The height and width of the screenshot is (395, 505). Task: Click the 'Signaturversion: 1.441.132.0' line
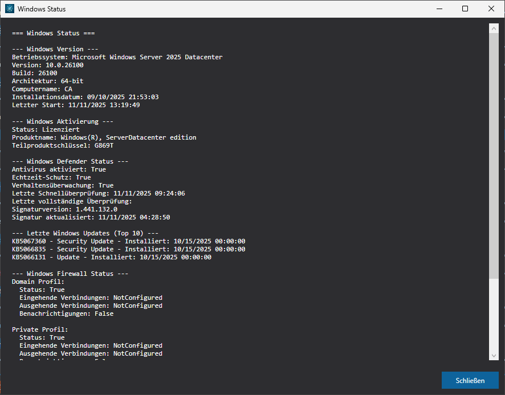coord(64,209)
